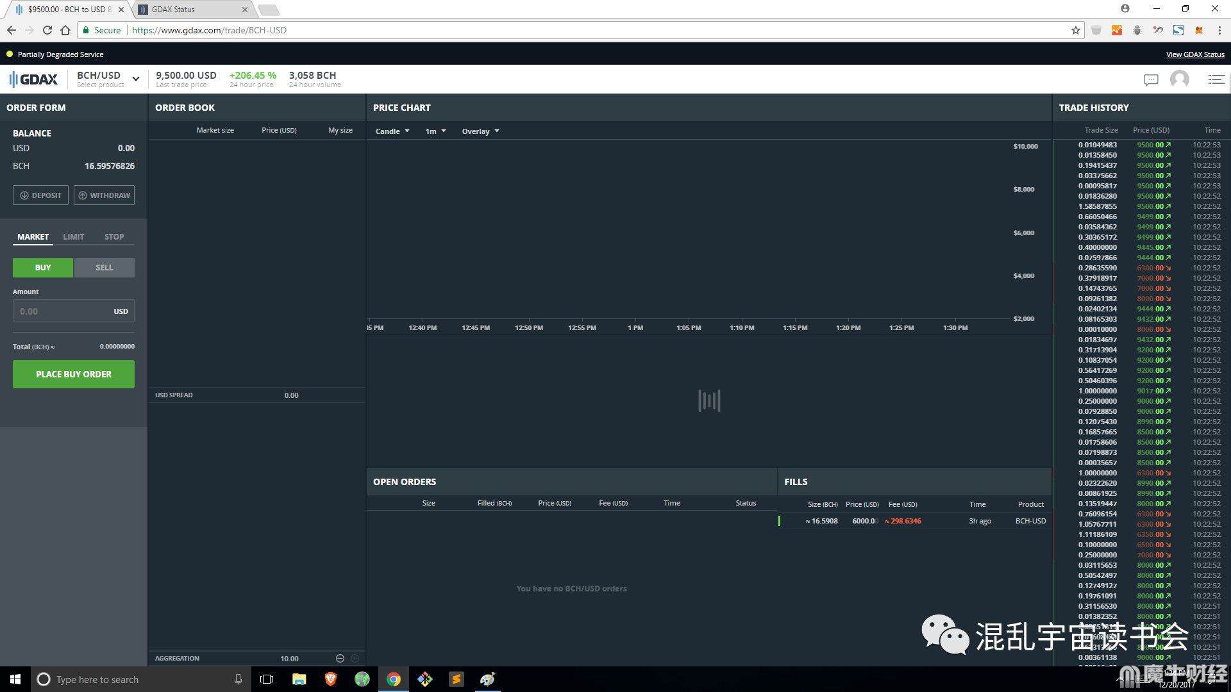Screen dimensions: 1231x692
Task: Click the trade size 0.01049483 row
Action: click(1141, 145)
